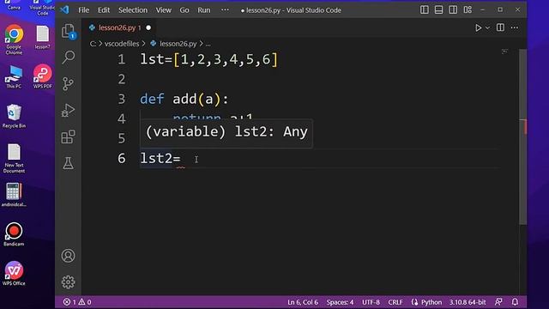
Task: Select the This PC desktop icon
Action: coord(14,76)
